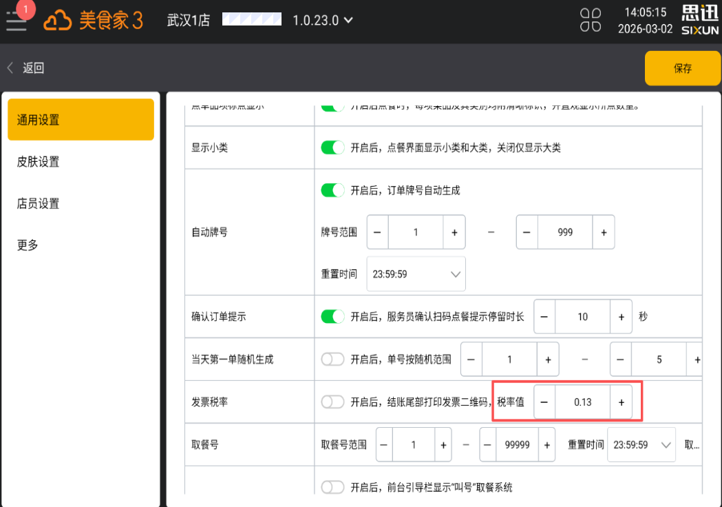Toggle off the 显示小类 switch
The height and width of the screenshot is (507, 722).
(332, 147)
